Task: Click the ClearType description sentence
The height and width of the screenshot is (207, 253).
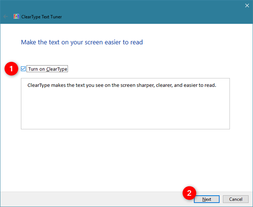Action: (122, 85)
